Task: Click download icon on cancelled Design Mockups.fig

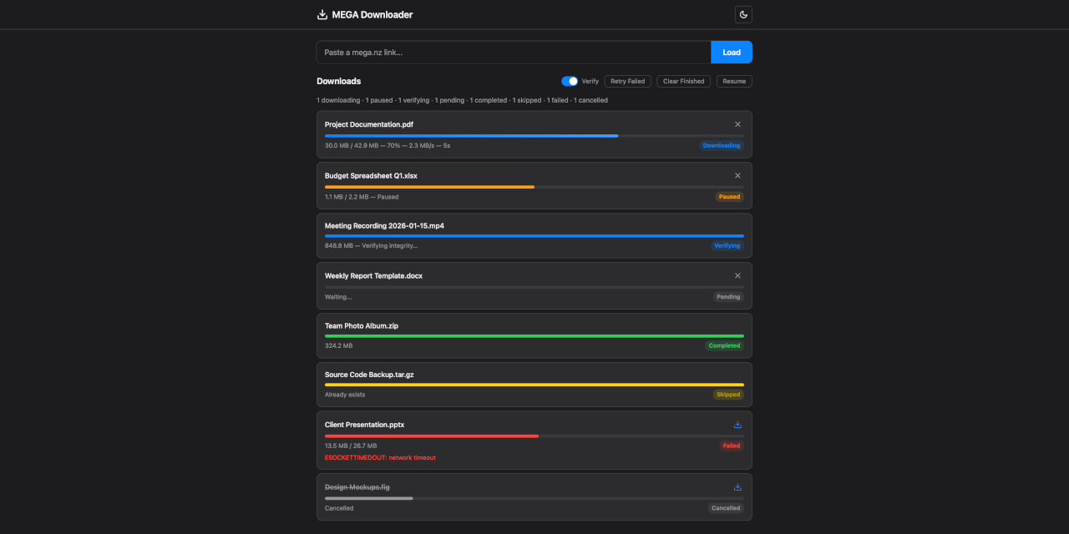Action: [737, 487]
